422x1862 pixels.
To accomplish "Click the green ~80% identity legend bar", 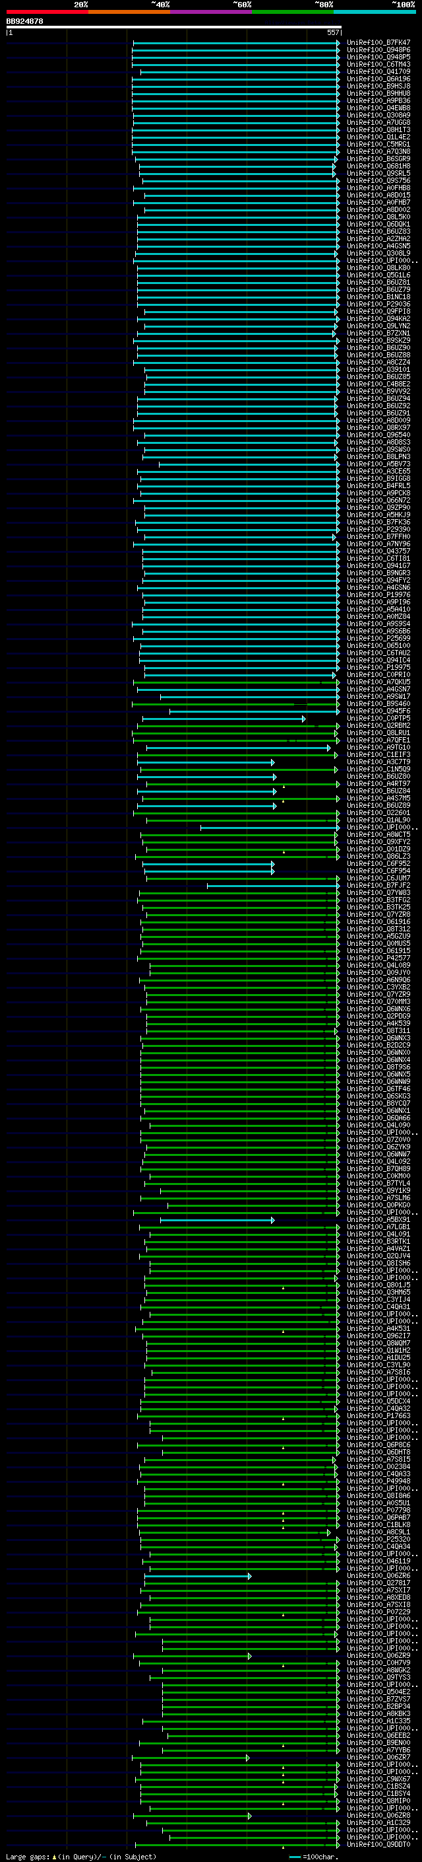I will click(293, 13).
